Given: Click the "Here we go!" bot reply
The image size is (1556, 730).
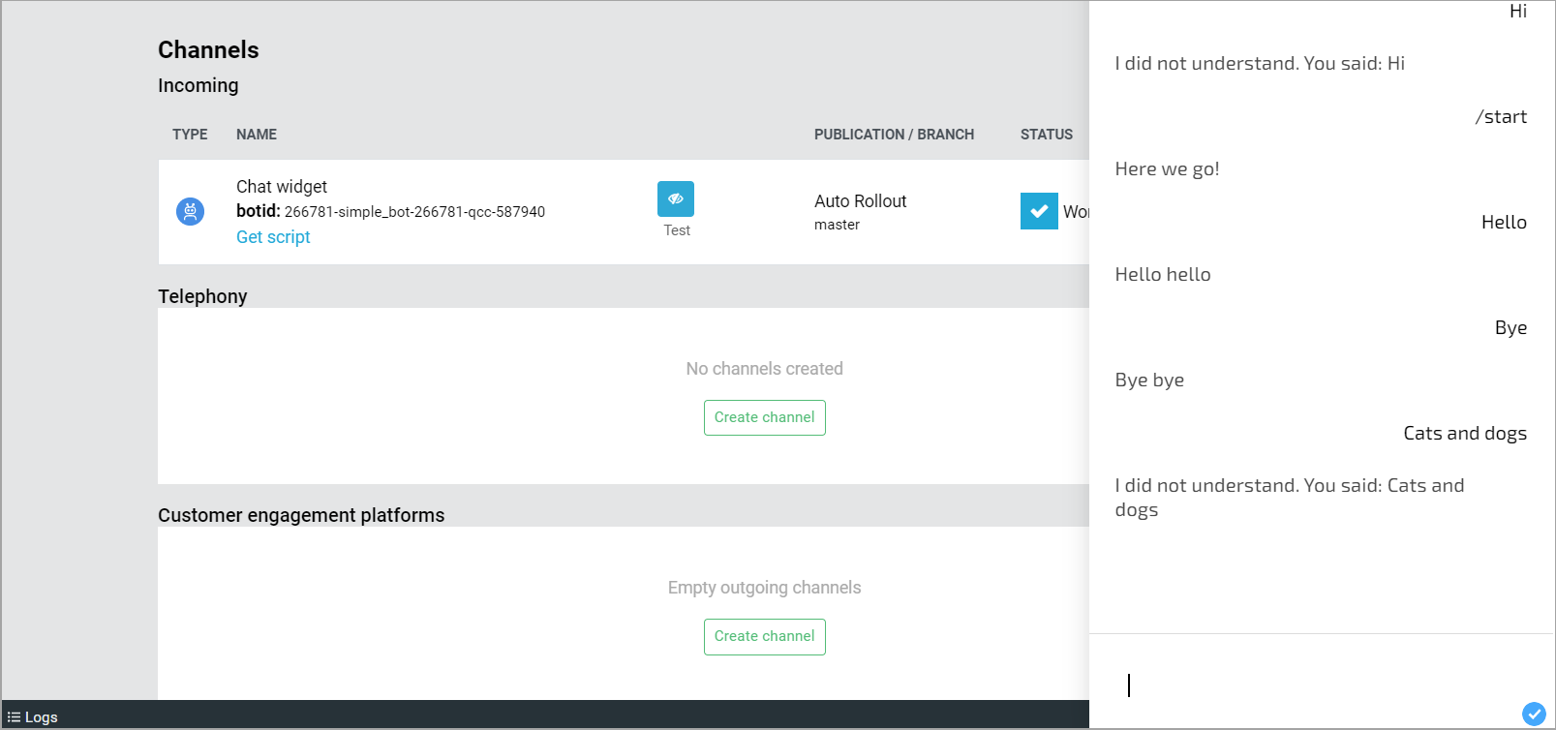Looking at the screenshot, I should coord(1167,169).
